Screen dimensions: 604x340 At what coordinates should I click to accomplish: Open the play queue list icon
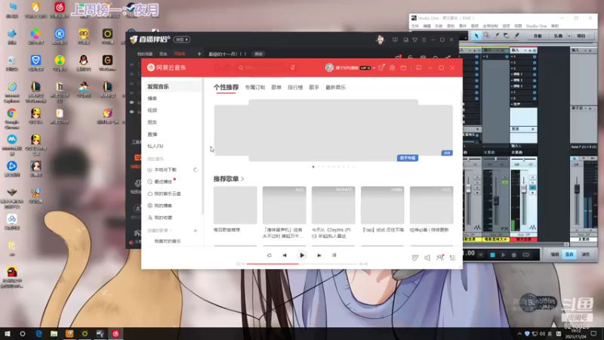point(452,258)
